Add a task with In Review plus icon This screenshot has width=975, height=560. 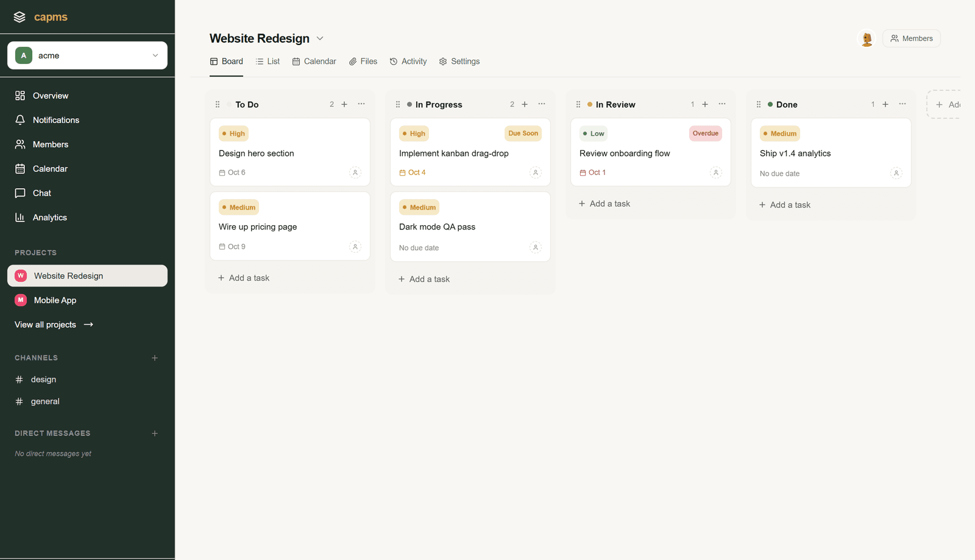point(705,104)
